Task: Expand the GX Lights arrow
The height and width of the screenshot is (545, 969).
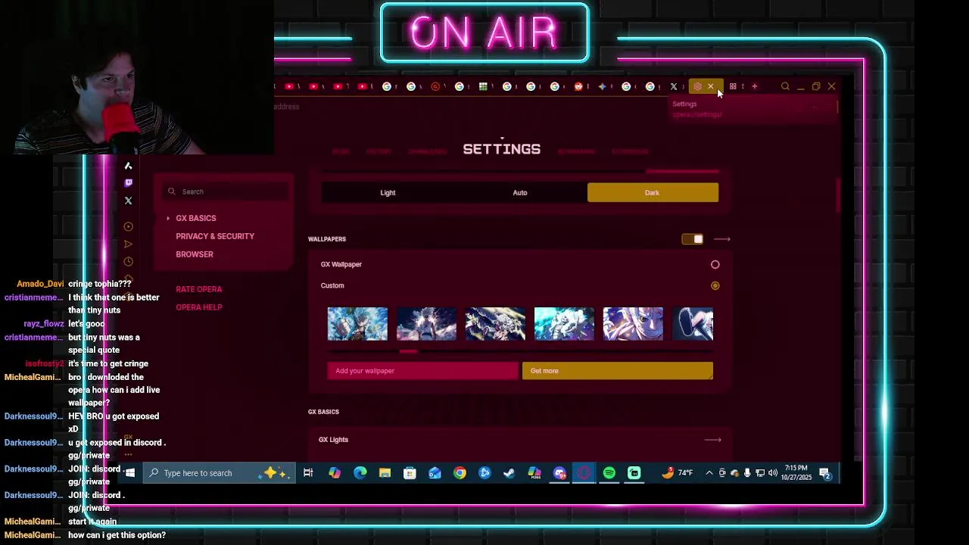Action: 712,440
